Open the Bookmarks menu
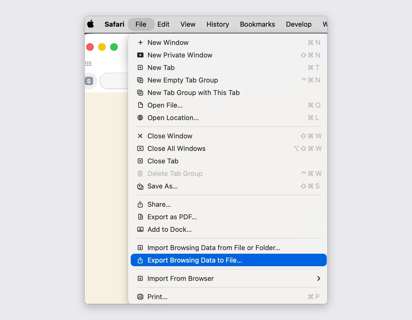 tap(257, 24)
